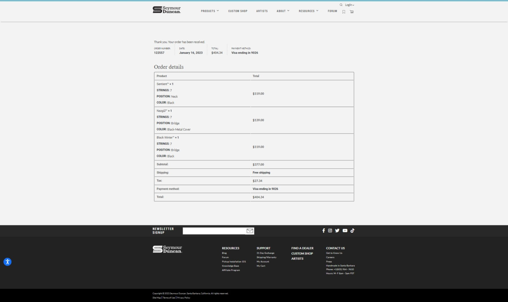508x302 pixels.
Task: Expand the Resources menu
Action: [309, 11]
